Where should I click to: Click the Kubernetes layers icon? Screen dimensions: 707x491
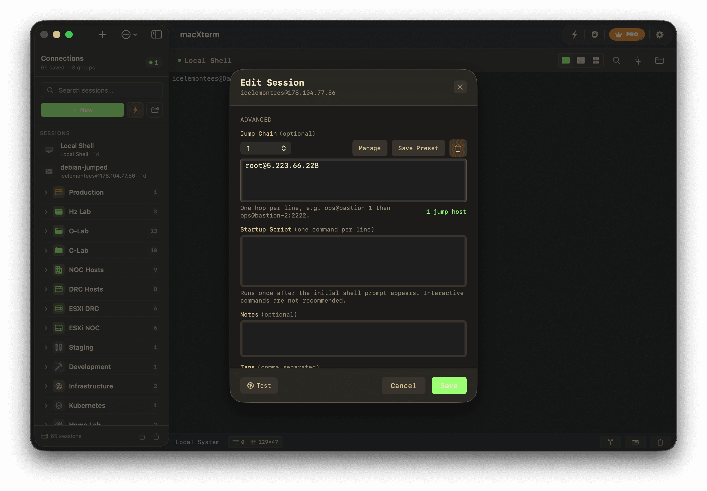(58, 405)
